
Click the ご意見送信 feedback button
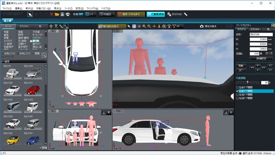click(156, 14)
